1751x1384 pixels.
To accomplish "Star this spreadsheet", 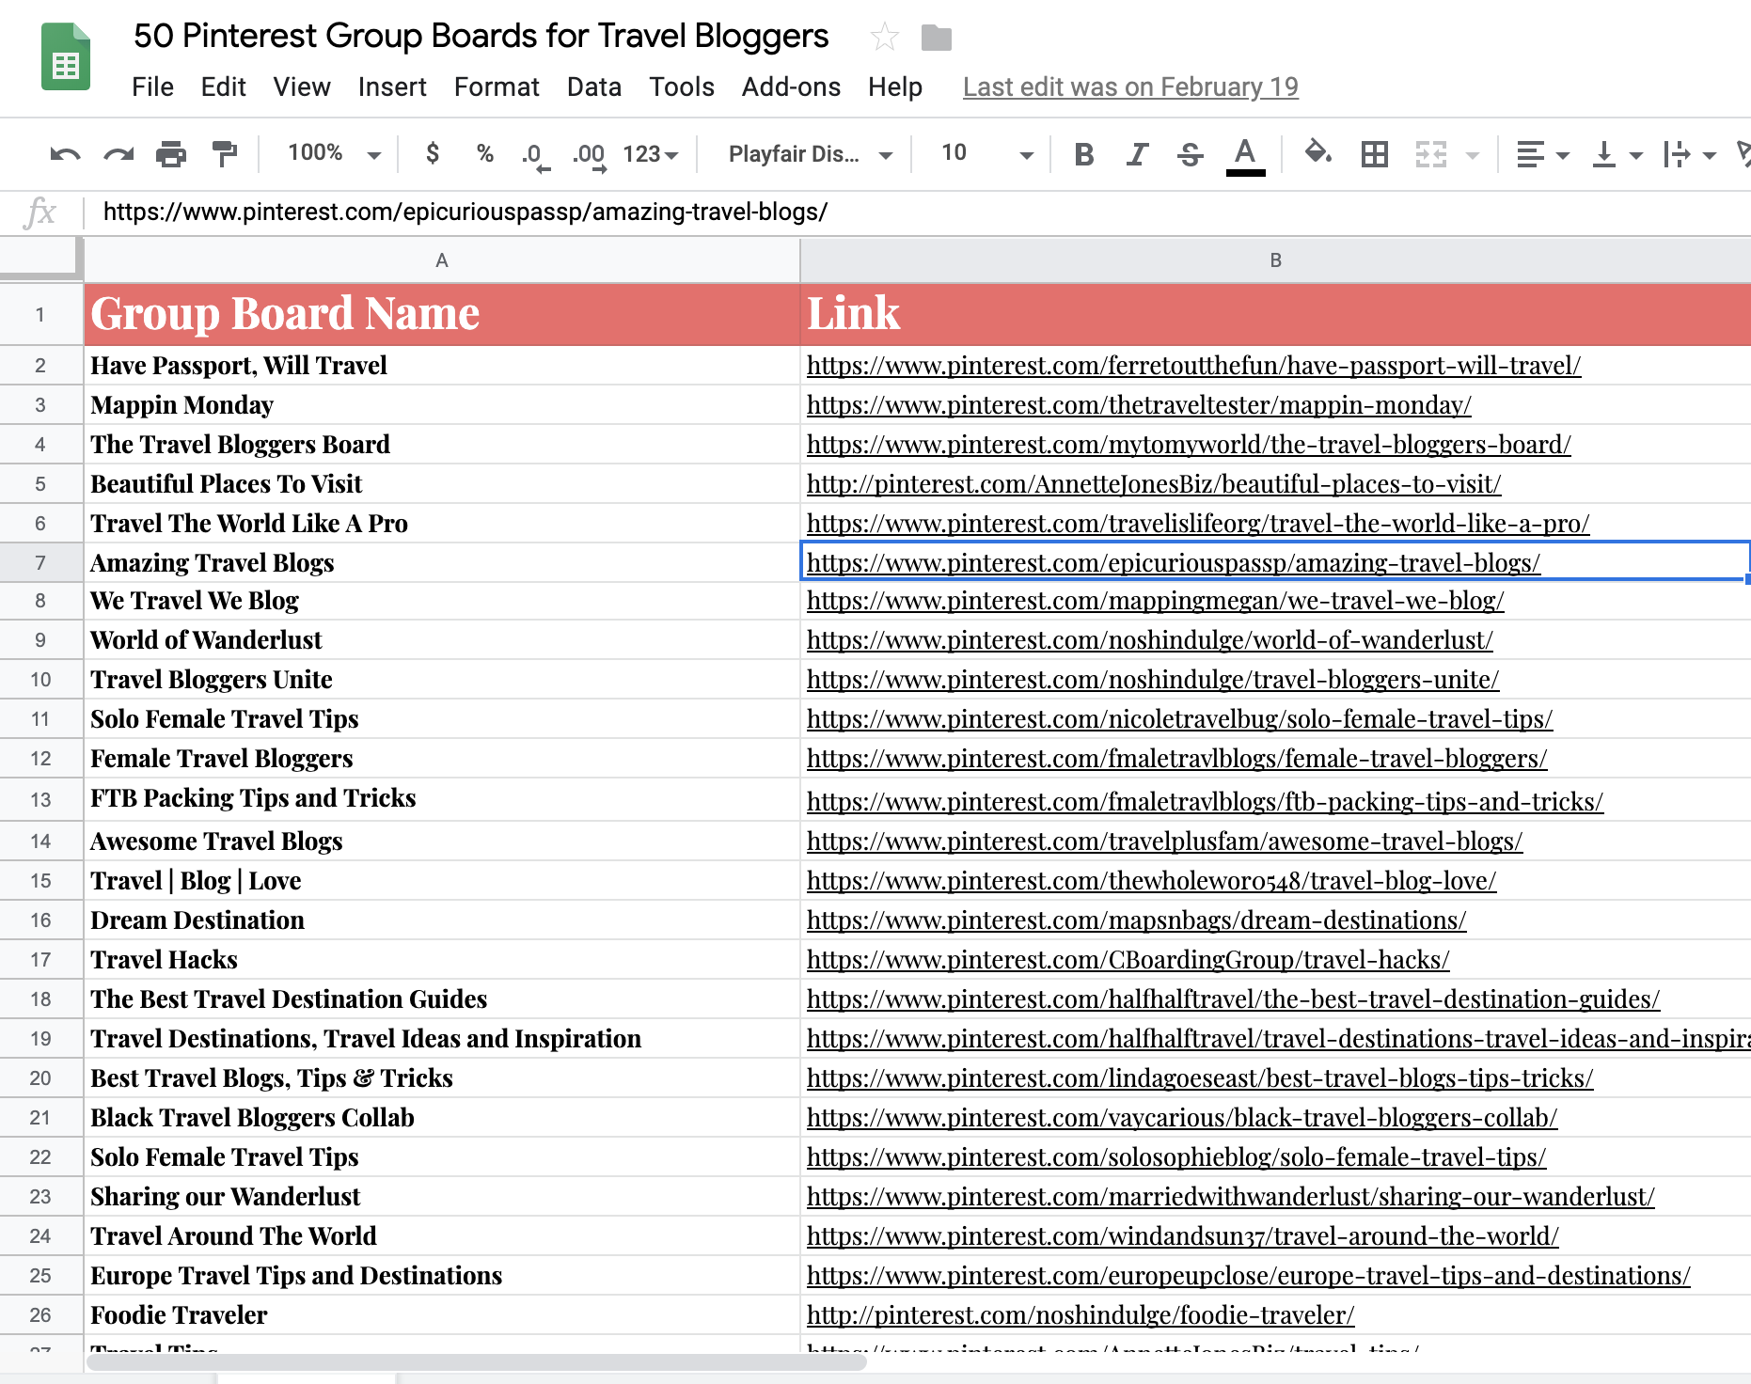I will coord(884,38).
